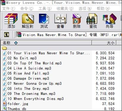Click the 删除 (Delete) toolbar icon
122x111 pixels.
click(77, 19)
